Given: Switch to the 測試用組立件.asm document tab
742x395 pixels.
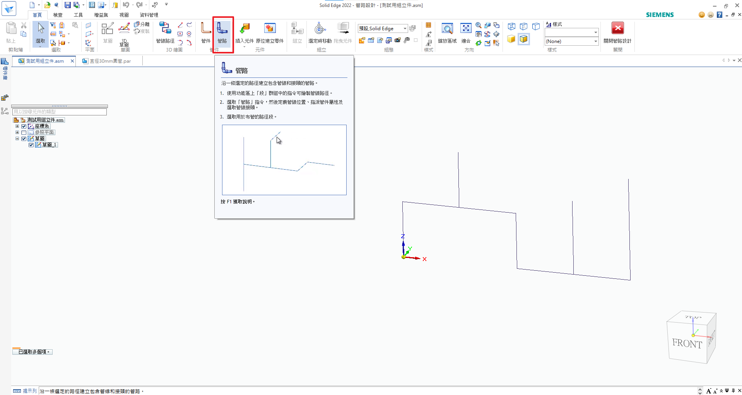Looking at the screenshot, I should coord(44,61).
